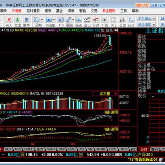Select the BIAS indicator tab
165x165 pixels.
click(72, 149)
